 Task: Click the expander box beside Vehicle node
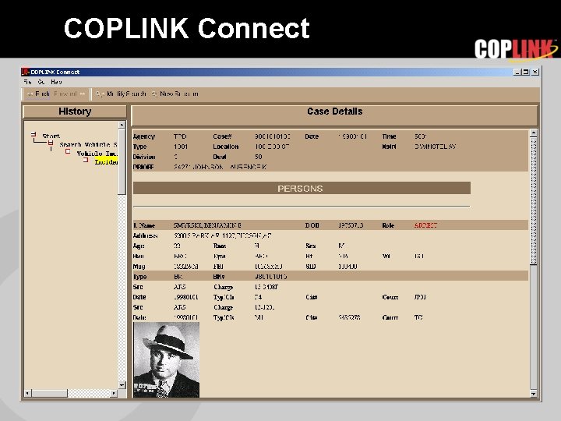(68, 151)
